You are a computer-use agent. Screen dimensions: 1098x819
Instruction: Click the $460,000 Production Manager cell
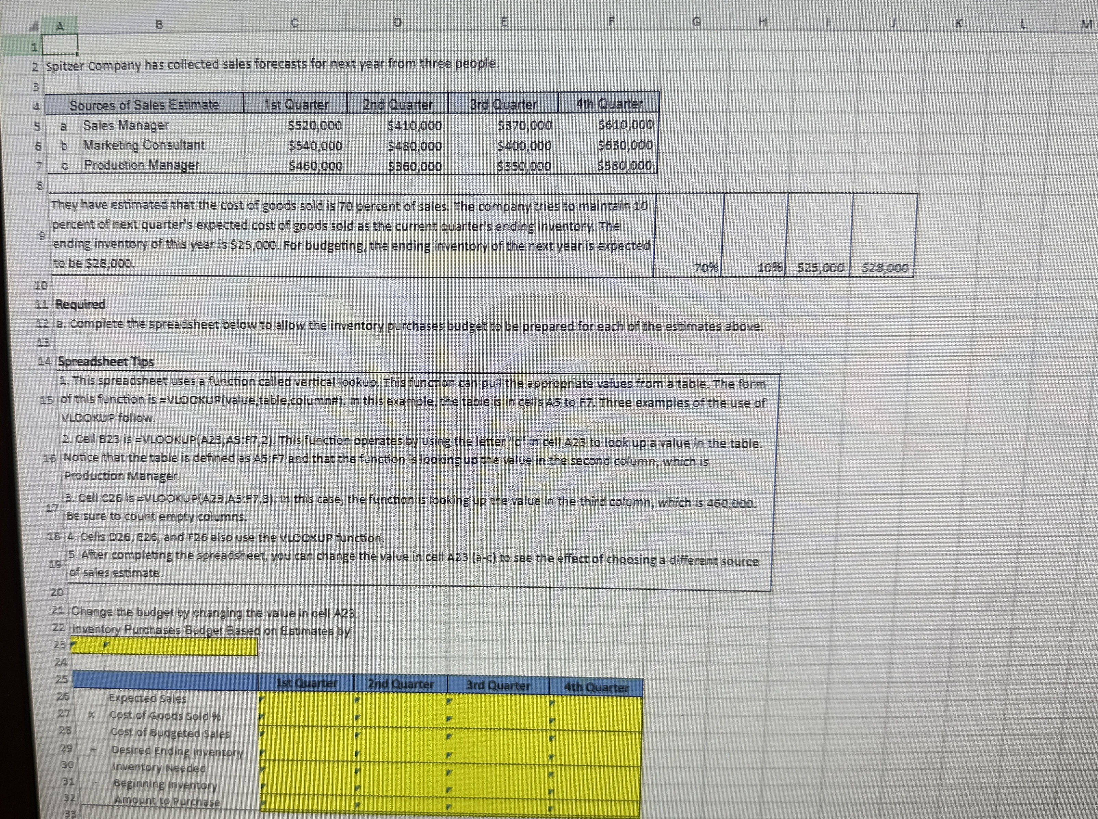click(x=296, y=166)
